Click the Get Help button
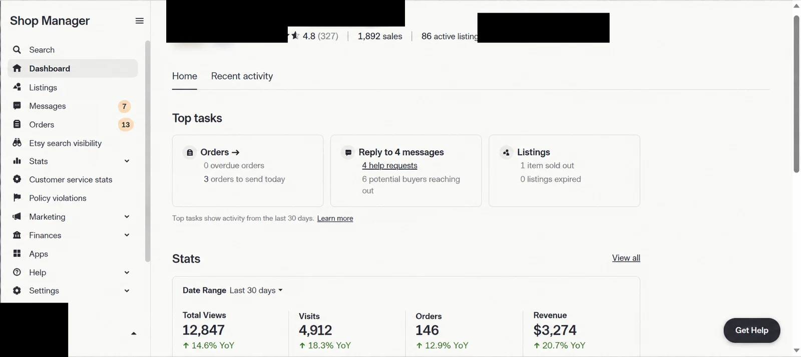The height and width of the screenshot is (357, 801). 751,330
